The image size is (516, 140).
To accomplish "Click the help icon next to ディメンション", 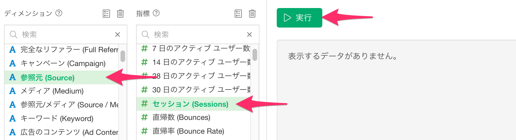I will coord(59,13).
